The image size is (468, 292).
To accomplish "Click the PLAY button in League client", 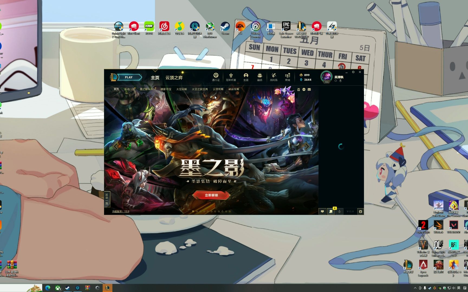I will point(129,77).
